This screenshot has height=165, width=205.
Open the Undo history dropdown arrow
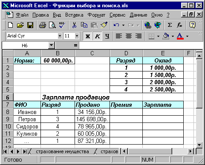tap(123, 25)
